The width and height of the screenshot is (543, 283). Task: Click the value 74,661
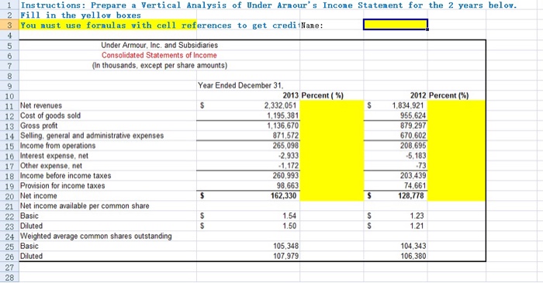click(x=415, y=186)
